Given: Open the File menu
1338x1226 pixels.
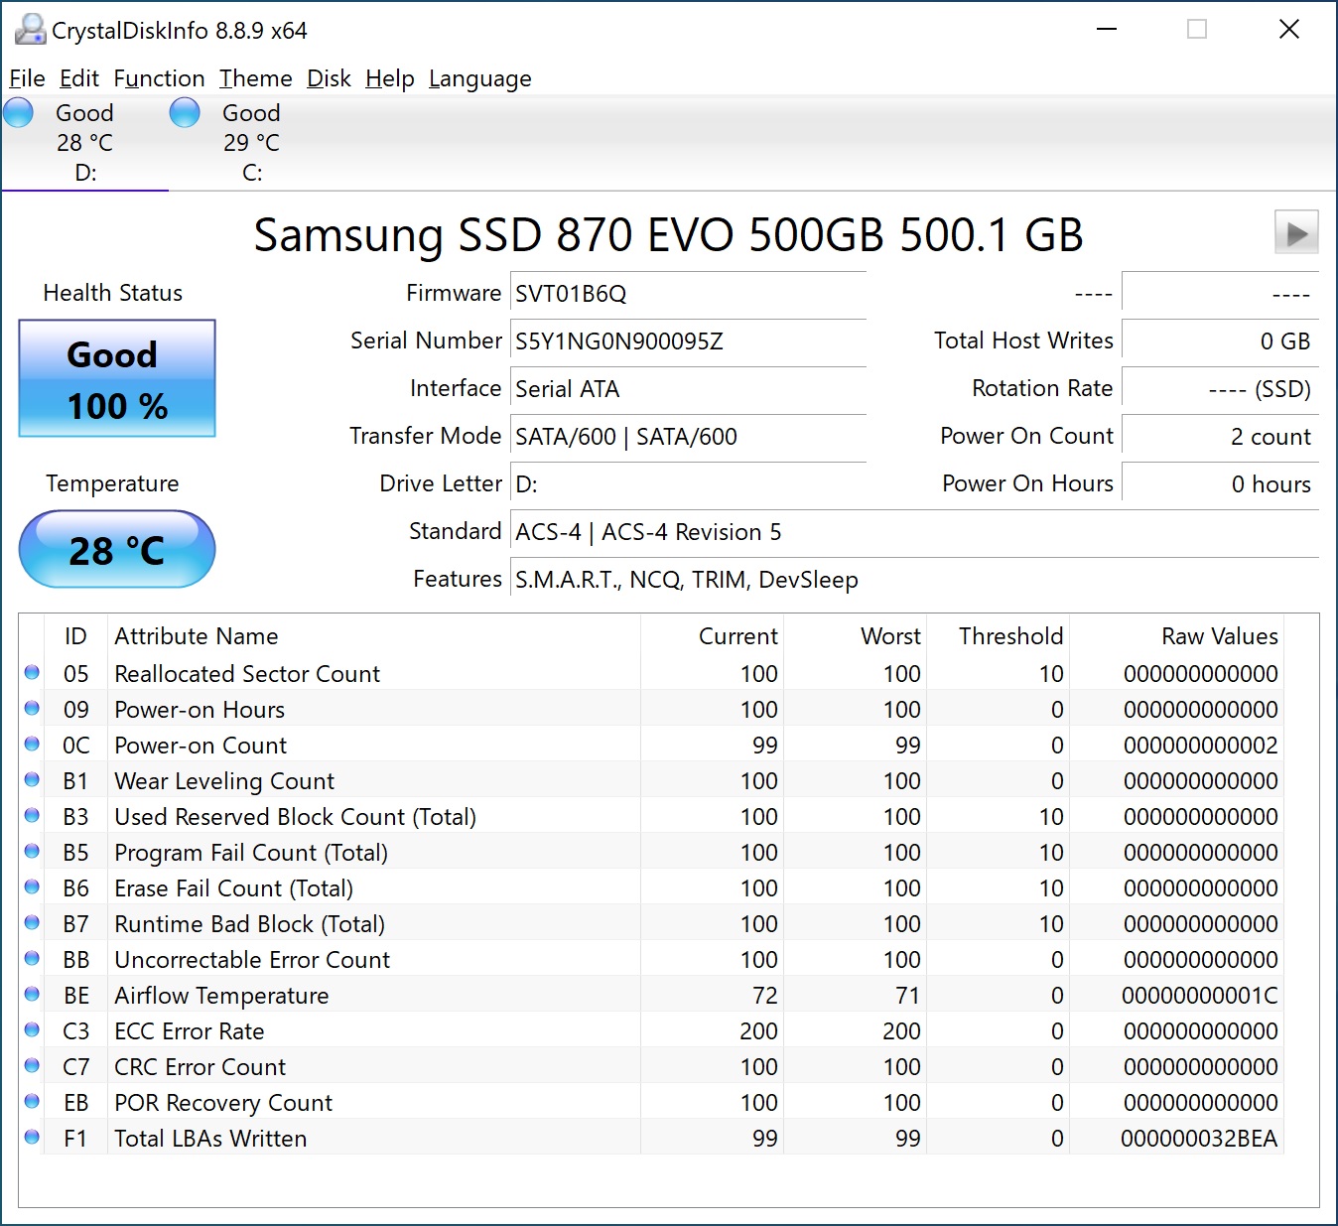Looking at the screenshot, I should (27, 78).
